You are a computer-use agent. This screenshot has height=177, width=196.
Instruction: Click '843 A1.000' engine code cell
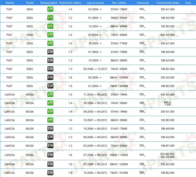point(167,35)
